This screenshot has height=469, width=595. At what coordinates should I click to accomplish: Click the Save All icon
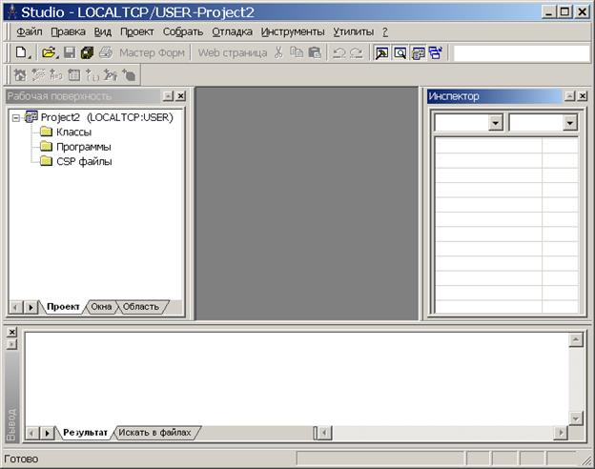click(88, 52)
